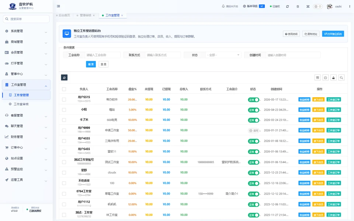Focus the 搜索菜单 sidebar search box
The height and width of the screenshot is (221, 354).
(26, 19)
